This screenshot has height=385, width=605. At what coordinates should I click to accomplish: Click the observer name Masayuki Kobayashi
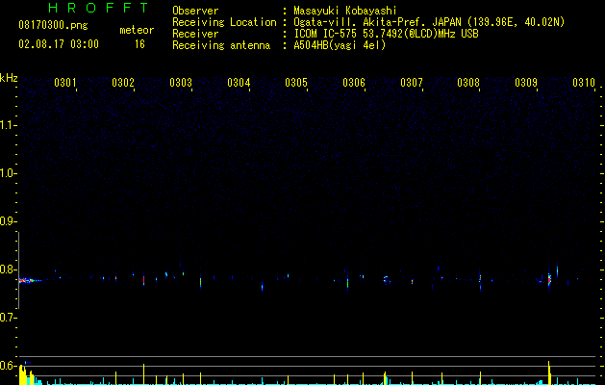345,11
